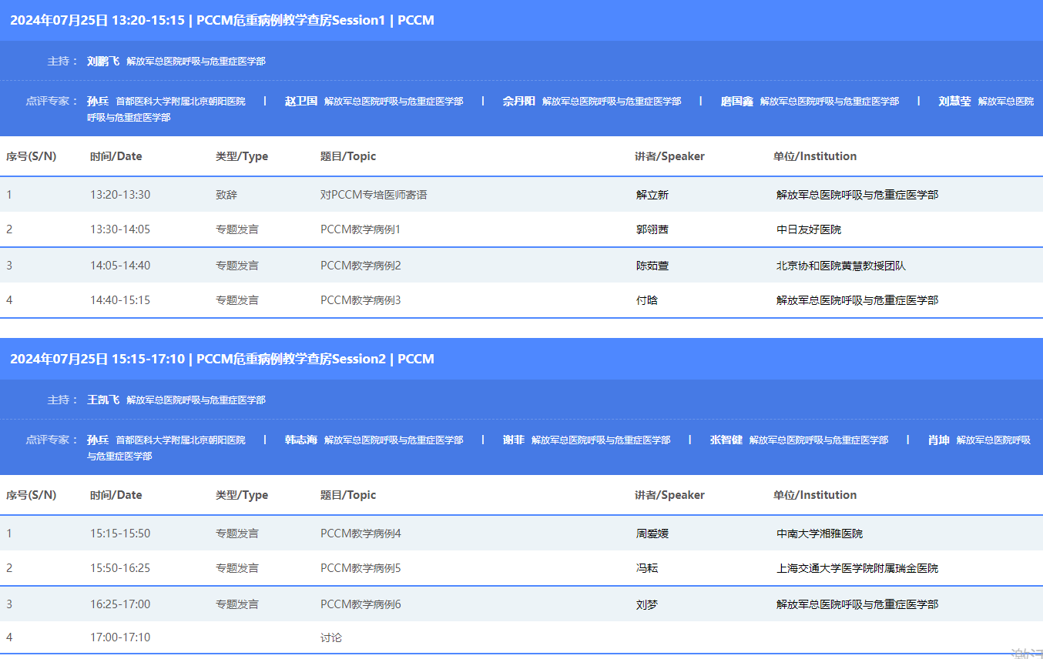Click the topic 对PCCM专培医师寄语
1043x659 pixels.
374,195
